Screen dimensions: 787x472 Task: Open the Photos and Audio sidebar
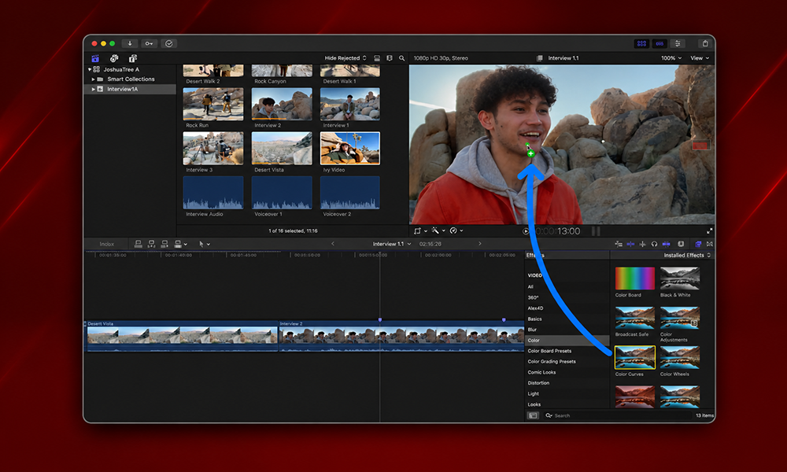click(x=114, y=58)
